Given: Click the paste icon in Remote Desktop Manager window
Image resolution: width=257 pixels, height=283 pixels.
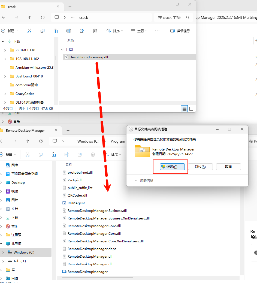Looking at the screenshot, I should point(54,155).
